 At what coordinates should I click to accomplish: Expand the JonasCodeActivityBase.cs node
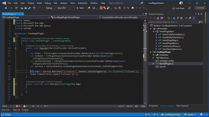point(156,34)
